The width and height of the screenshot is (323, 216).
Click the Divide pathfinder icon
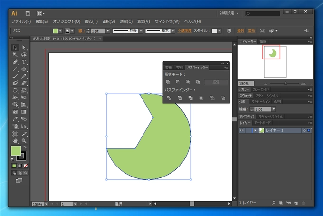click(x=169, y=98)
